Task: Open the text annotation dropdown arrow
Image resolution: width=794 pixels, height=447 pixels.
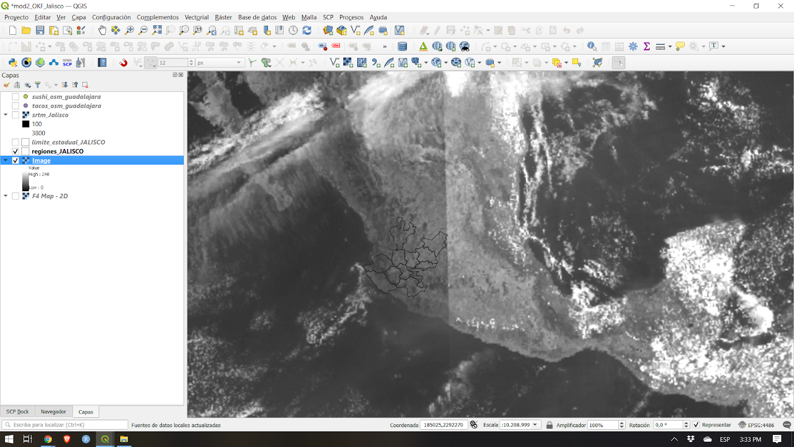Action: tap(724, 46)
